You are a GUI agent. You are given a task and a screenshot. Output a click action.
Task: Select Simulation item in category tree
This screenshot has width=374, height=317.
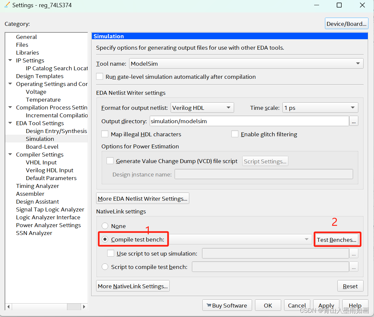pyautogui.click(x=40, y=139)
